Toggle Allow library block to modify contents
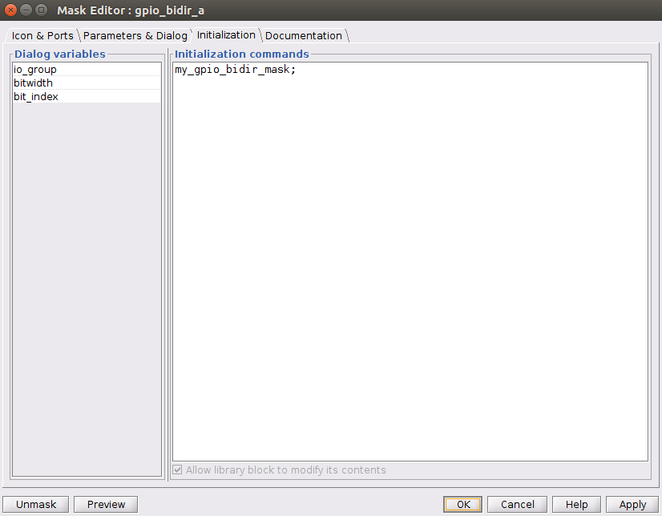Screen dimensions: 662x516 click(177, 470)
